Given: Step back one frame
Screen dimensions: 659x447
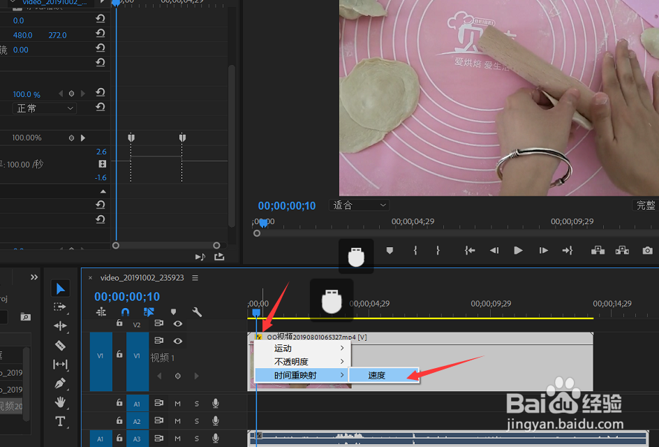Looking at the screenshot, I should (494, 251).
